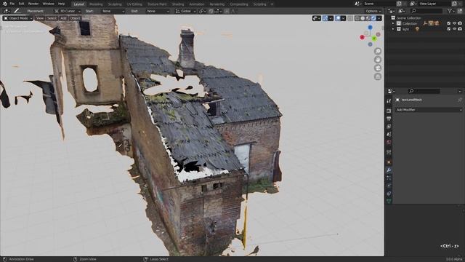Switch to rendered viewport shading
465x262 pixels.
(x=373, y=18)
